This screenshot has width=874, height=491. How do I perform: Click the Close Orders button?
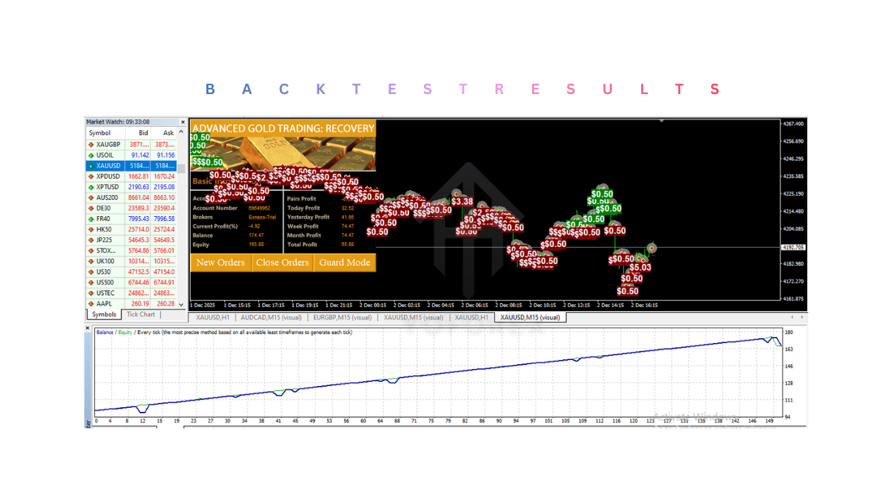click(x=282, y=262)
